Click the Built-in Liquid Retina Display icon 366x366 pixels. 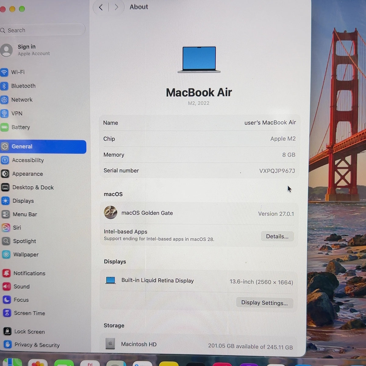(110, 280)
